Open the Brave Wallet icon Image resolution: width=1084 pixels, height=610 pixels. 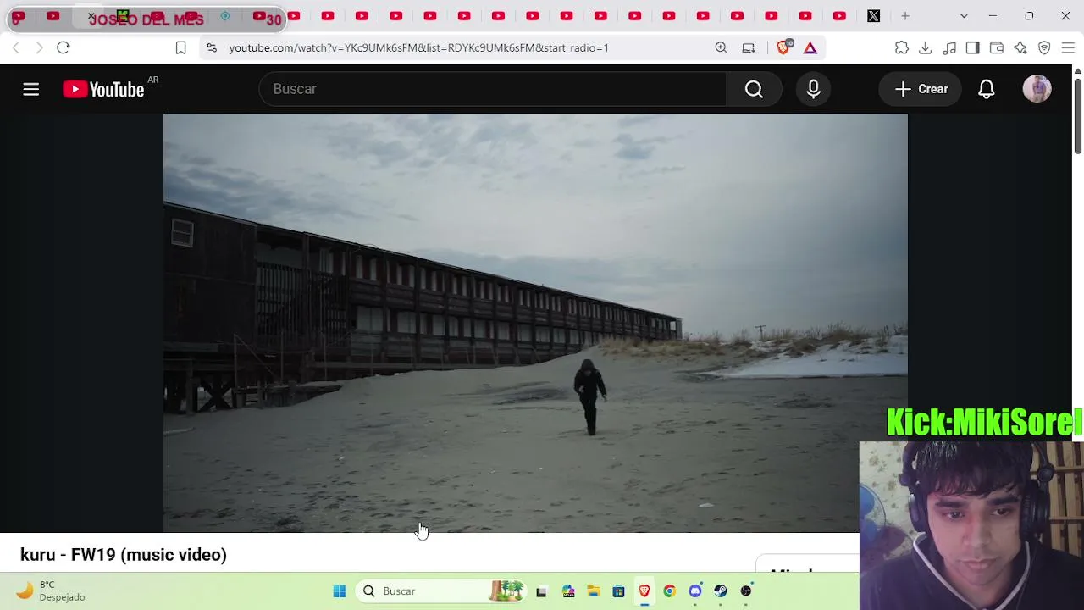click(x=997, y=48)
